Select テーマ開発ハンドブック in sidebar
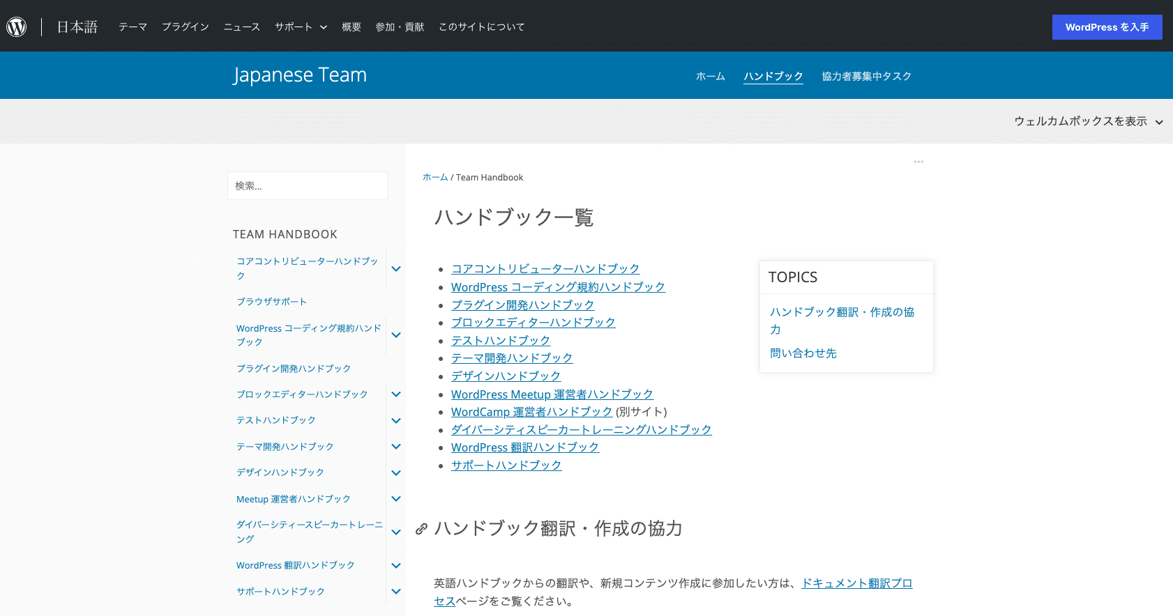This screenshot has width=1173, height=616. (285, 447)
